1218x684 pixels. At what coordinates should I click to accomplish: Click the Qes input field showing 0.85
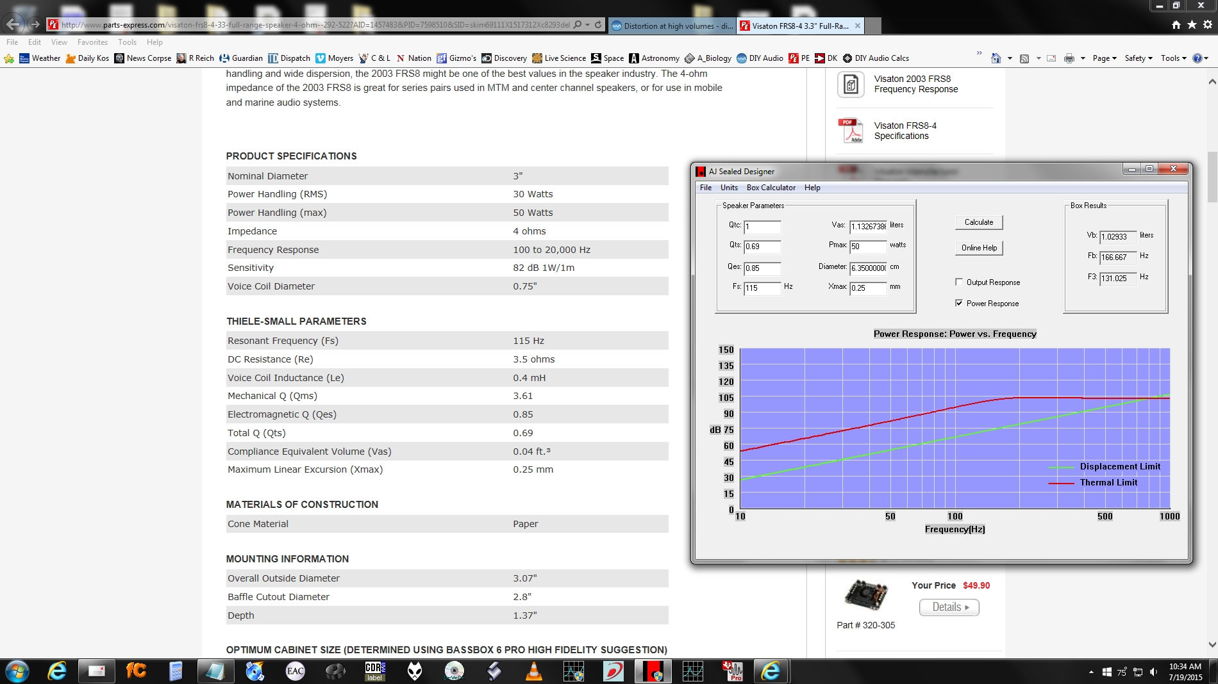coord(762,268)
